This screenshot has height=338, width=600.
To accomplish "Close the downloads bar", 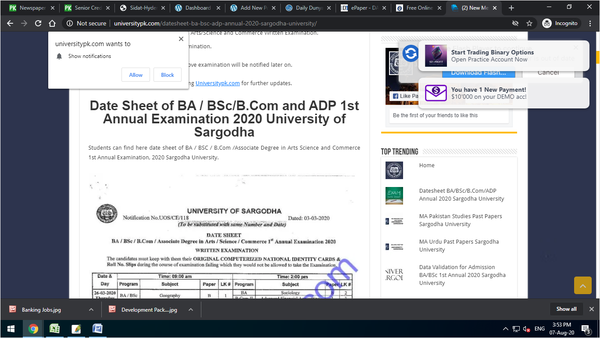I will pos(591,309).
